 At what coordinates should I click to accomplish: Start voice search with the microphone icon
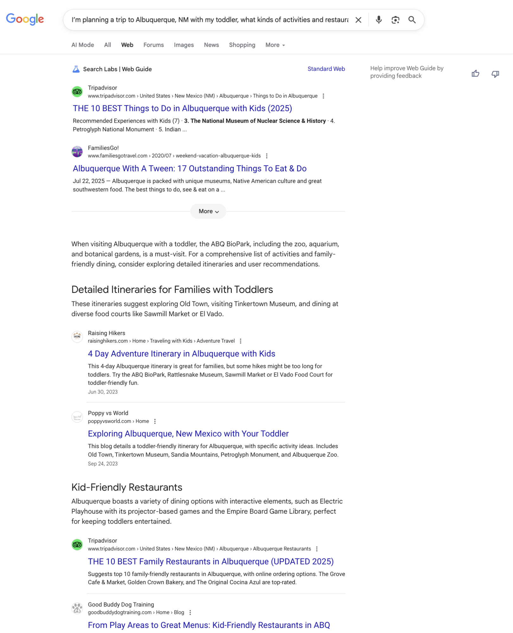(379, 20)
